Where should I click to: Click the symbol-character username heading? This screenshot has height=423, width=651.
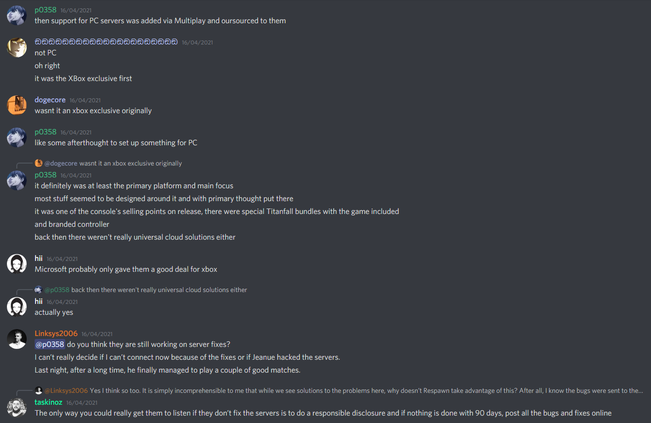[106, 42]
